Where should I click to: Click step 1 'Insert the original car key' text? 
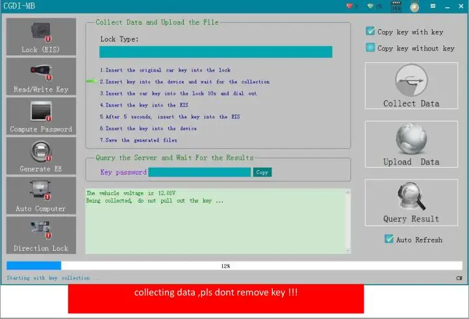point(165,70)
